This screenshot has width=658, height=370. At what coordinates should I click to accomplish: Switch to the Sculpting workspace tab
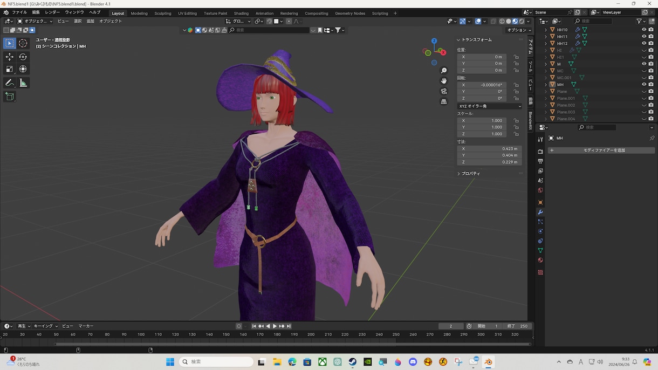coord(162,13)
